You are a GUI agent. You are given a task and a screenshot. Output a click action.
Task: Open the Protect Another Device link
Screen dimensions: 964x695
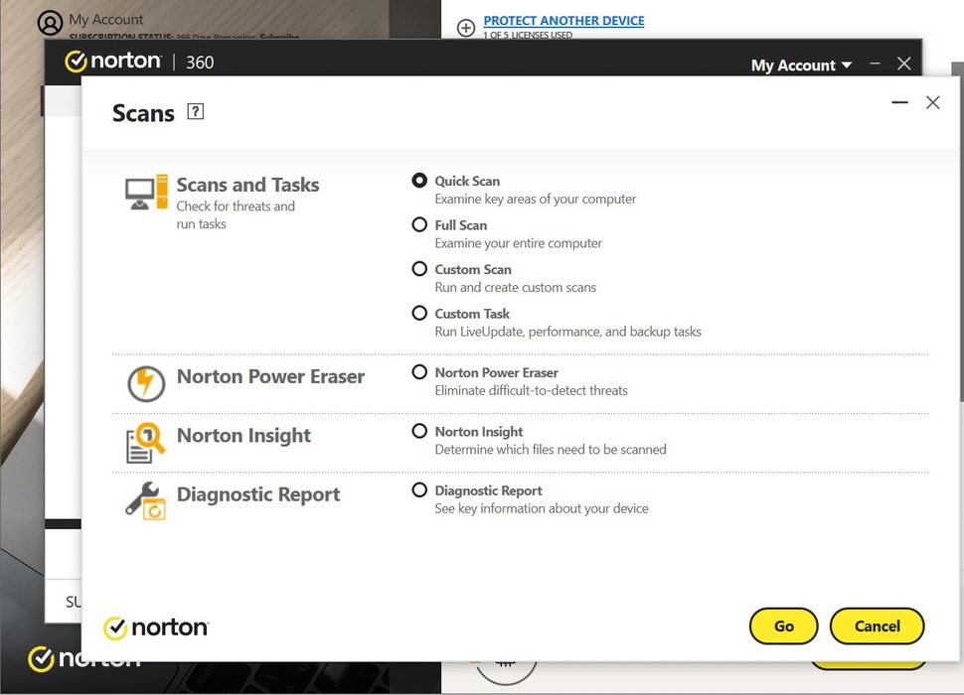click(x=563, y=20)
